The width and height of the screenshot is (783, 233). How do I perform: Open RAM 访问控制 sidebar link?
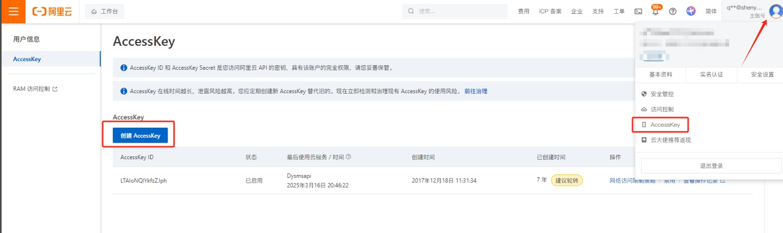pyautogui.click(x=35, y=89)
